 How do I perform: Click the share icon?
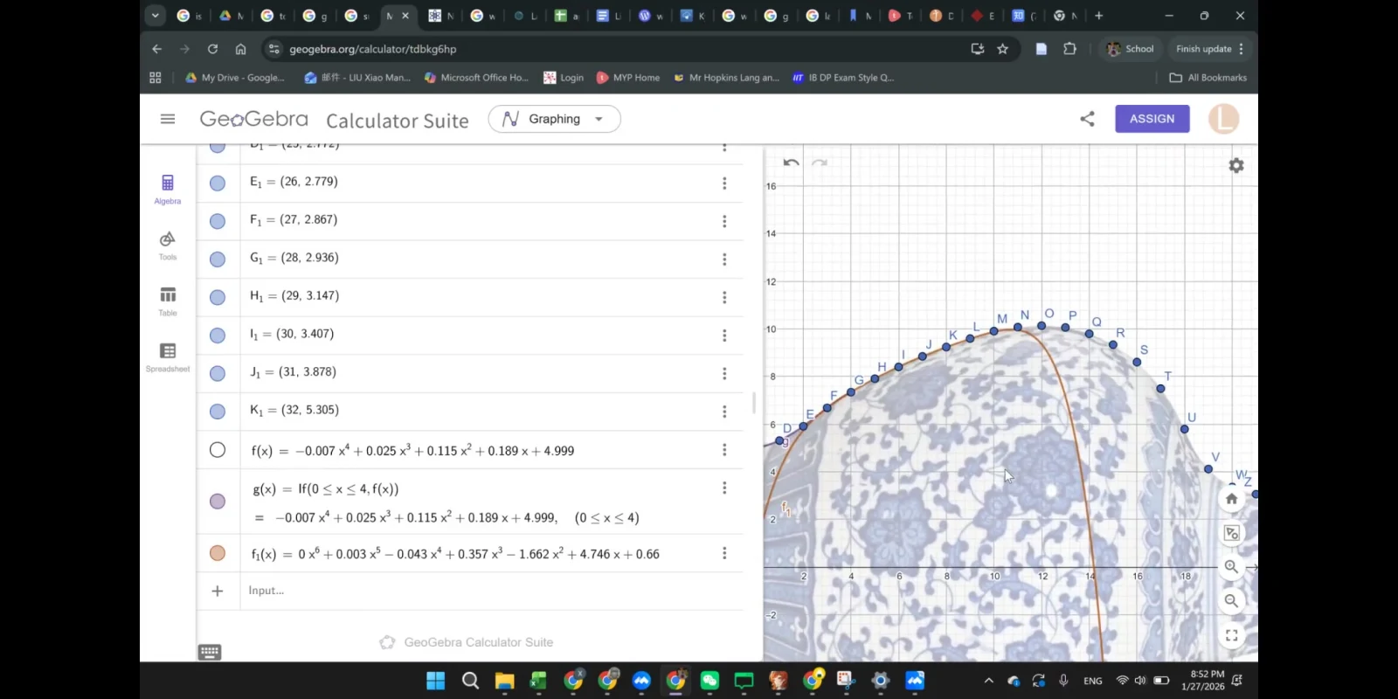(x=1087, y=119)
